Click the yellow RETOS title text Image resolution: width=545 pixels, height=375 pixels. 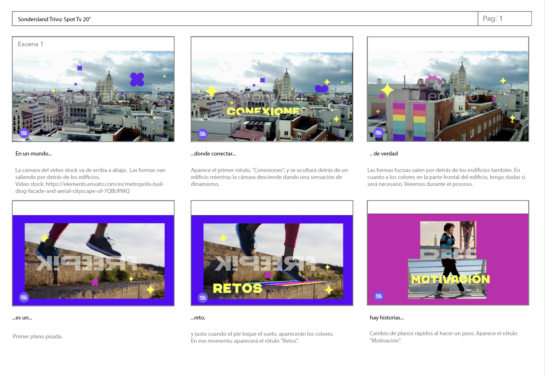[237, 288]
